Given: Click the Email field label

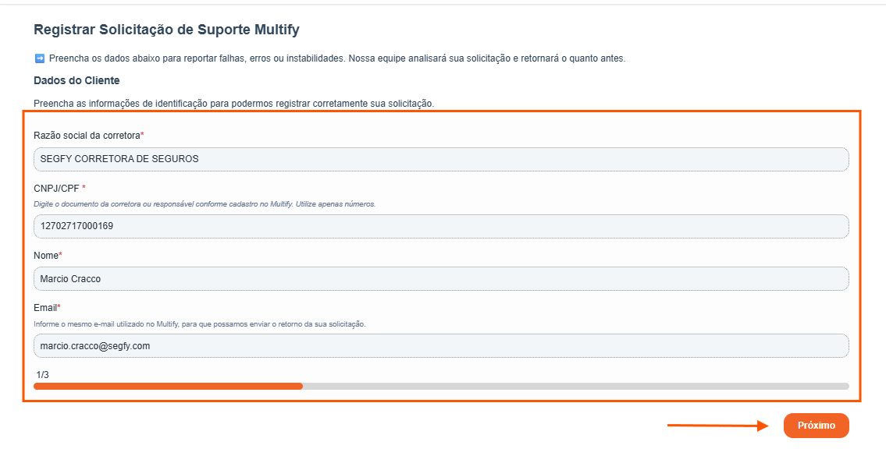Looking at the screenshot, I should [x=46, y=308].
